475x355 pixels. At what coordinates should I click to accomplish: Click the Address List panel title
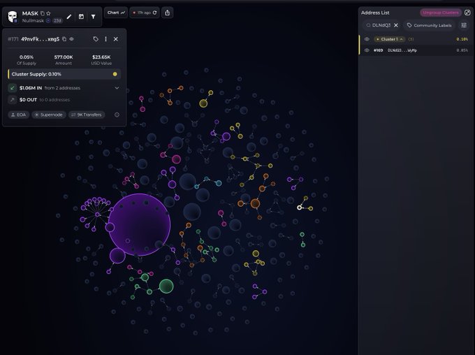(x=375, y=13)
